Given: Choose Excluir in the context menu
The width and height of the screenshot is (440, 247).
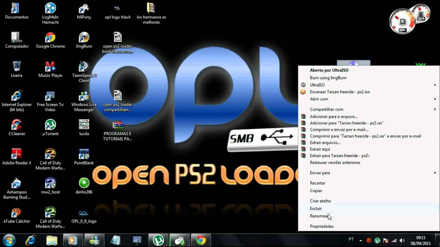Looking at the screenshot, I should point(368,209).
